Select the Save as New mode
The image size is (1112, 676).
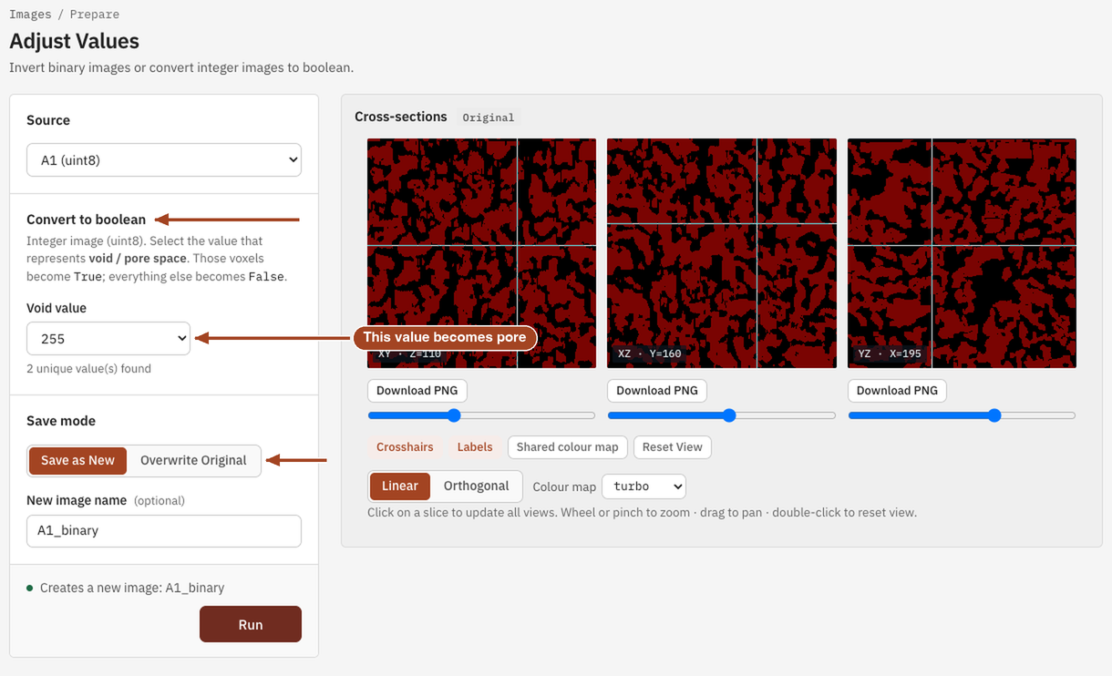77,460
